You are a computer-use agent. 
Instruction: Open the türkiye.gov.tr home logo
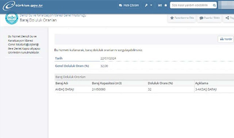[x=23, y=6]
